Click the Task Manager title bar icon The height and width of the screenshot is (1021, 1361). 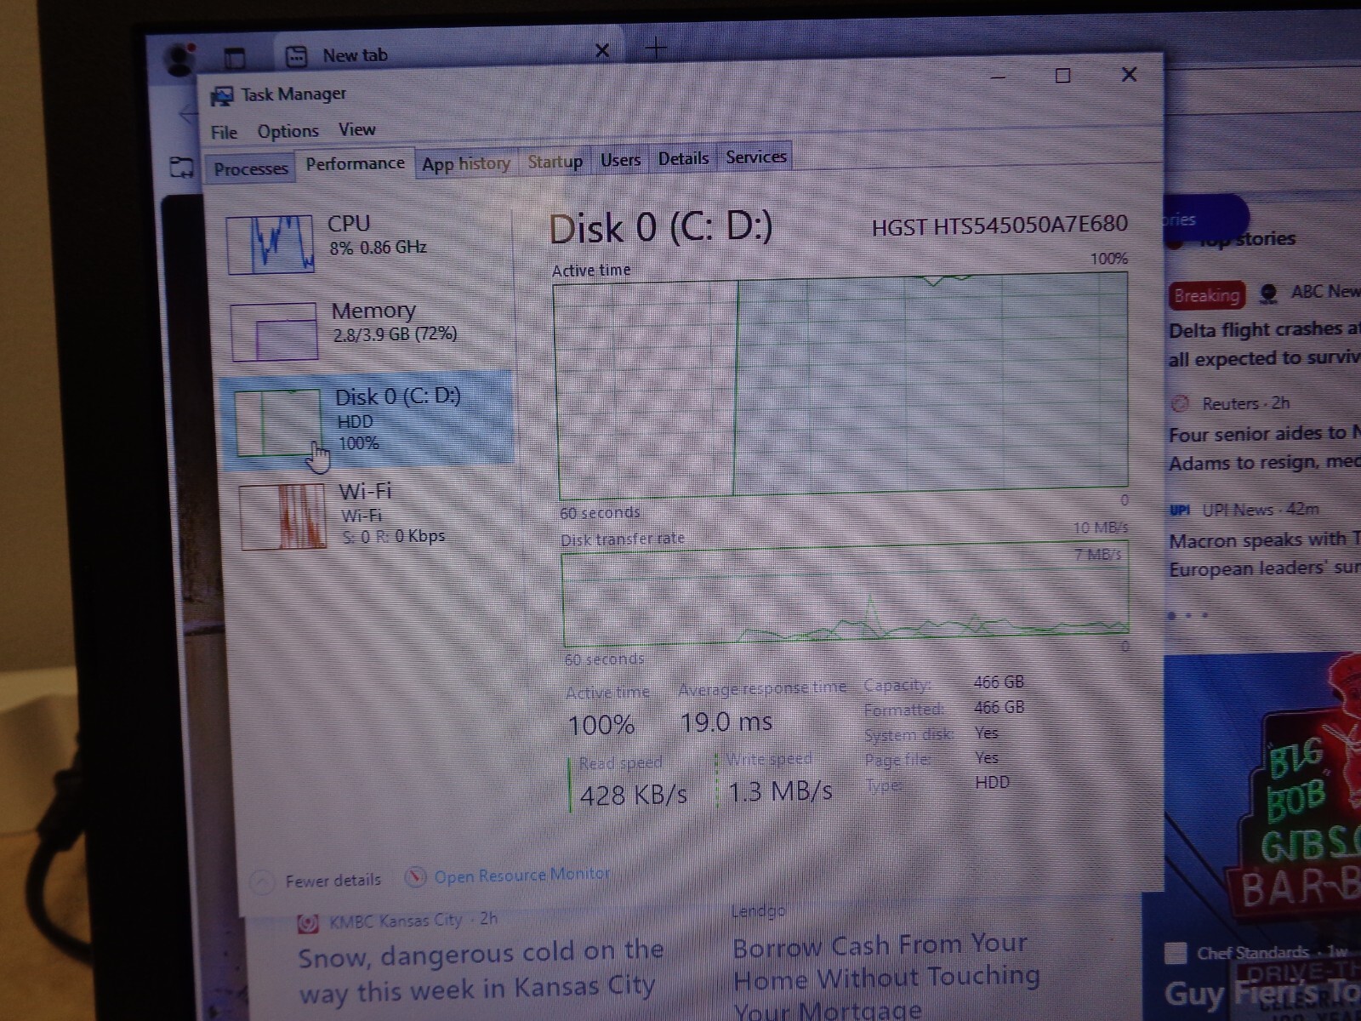click(221, 96)
